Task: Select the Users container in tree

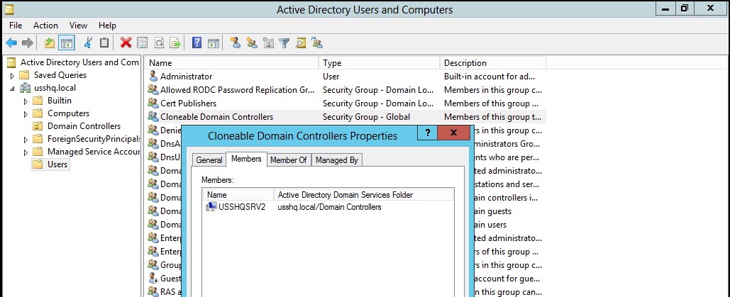Action: (57, 164)
